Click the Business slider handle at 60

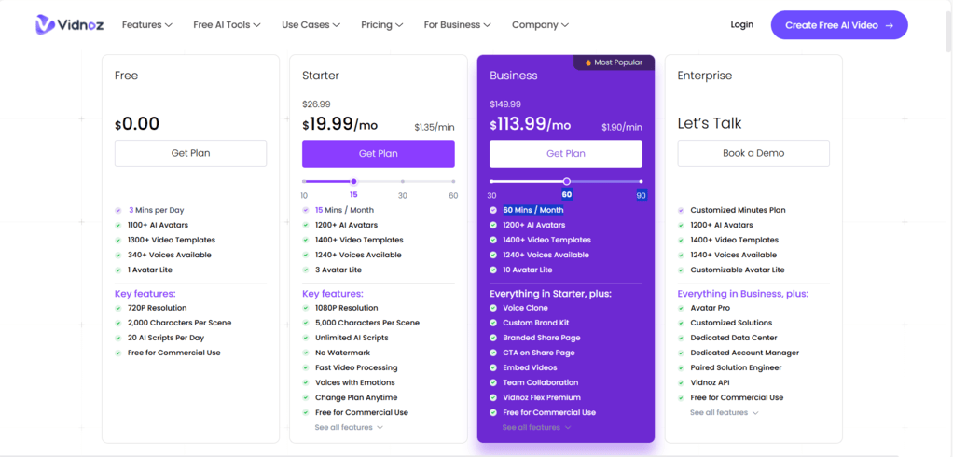coord(566,181)
